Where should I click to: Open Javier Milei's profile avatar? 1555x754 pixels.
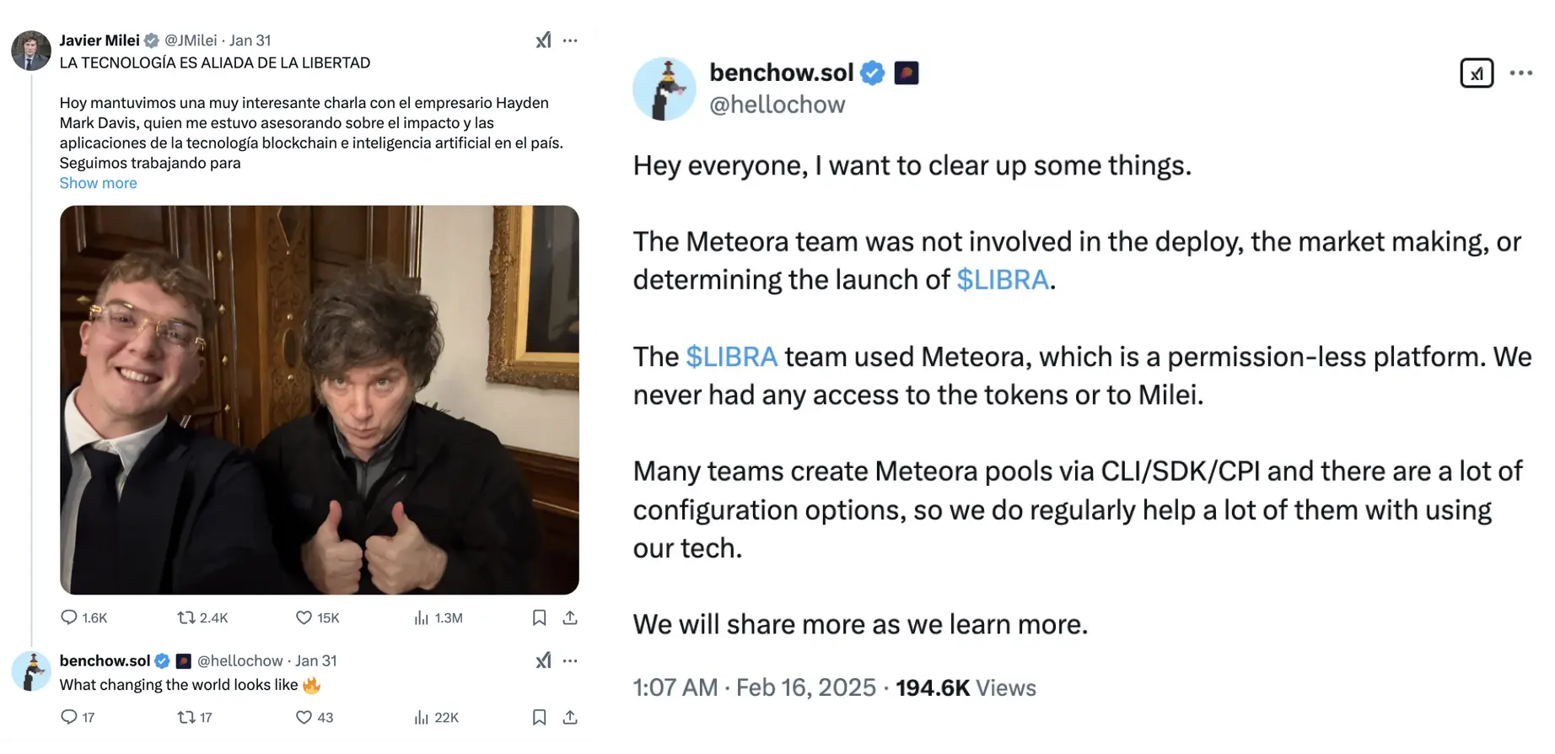coord(31,51)
